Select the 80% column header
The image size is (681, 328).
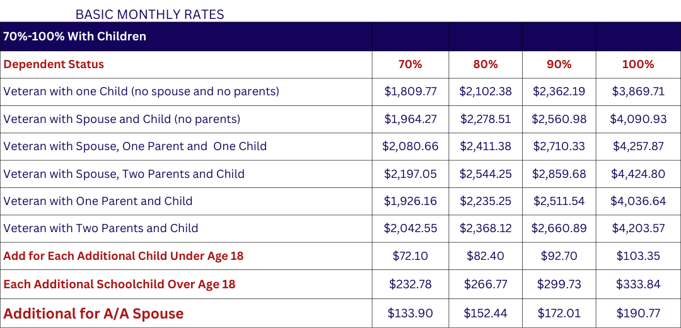tap(486, 64)
